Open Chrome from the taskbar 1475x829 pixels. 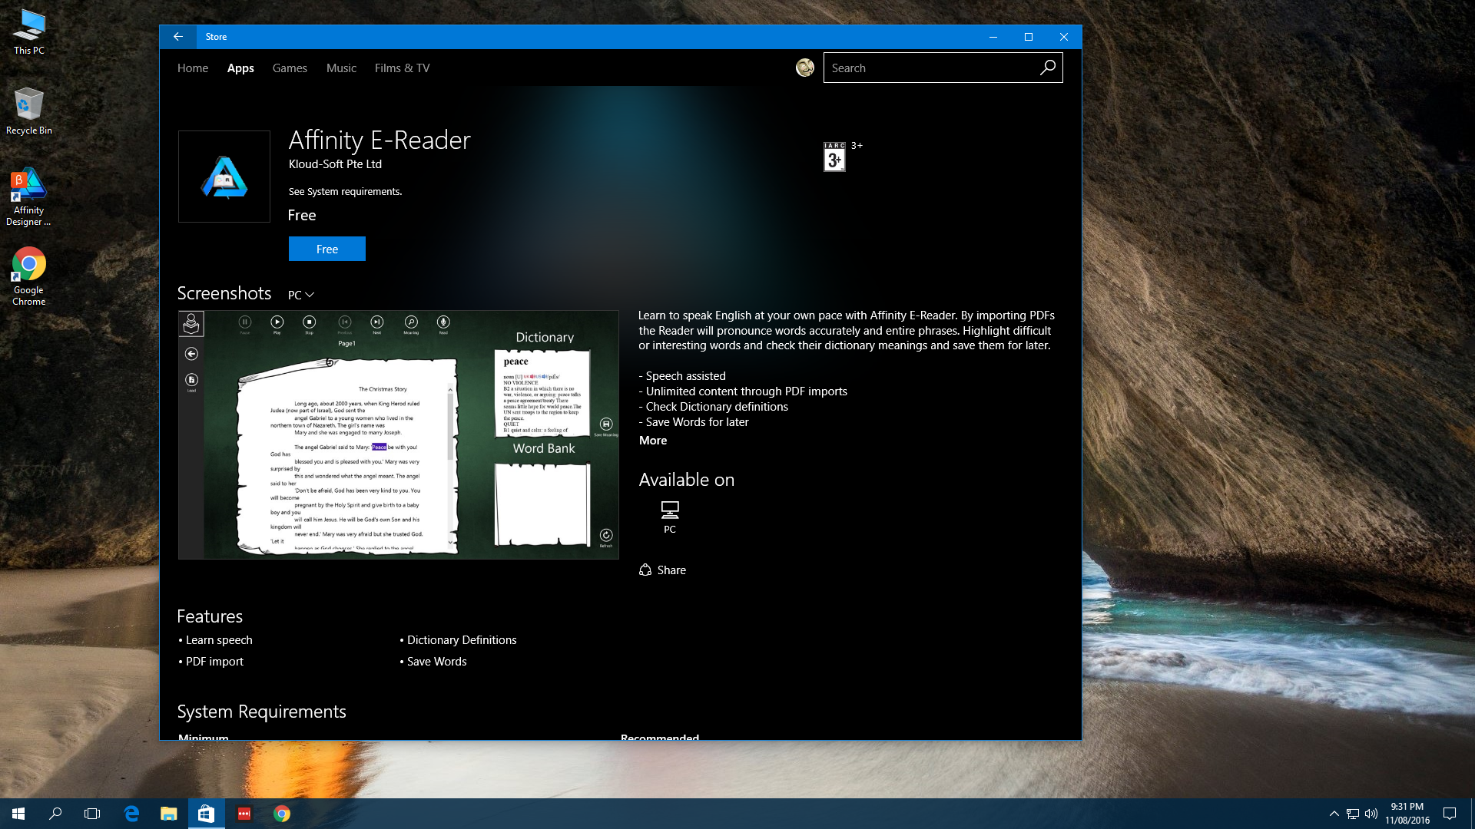coord(282,814)
